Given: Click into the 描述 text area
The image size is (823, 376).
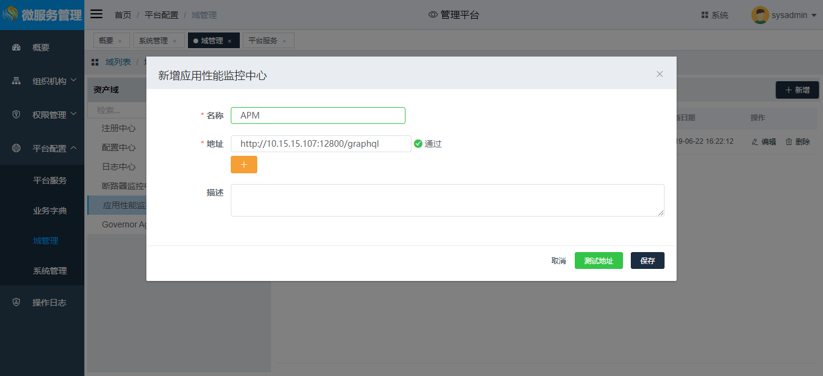Looking at the screenshot, I should point(447,200).
